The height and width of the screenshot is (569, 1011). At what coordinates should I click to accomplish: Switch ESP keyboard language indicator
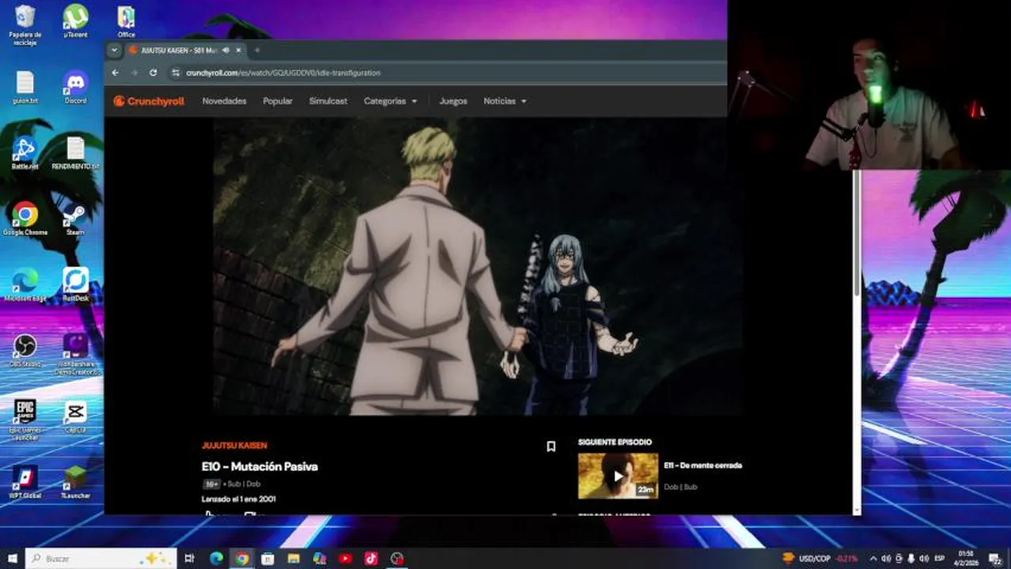(x=940, y=559)
